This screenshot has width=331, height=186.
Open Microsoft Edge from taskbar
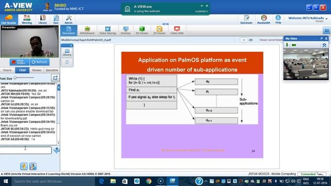point(101,181)
